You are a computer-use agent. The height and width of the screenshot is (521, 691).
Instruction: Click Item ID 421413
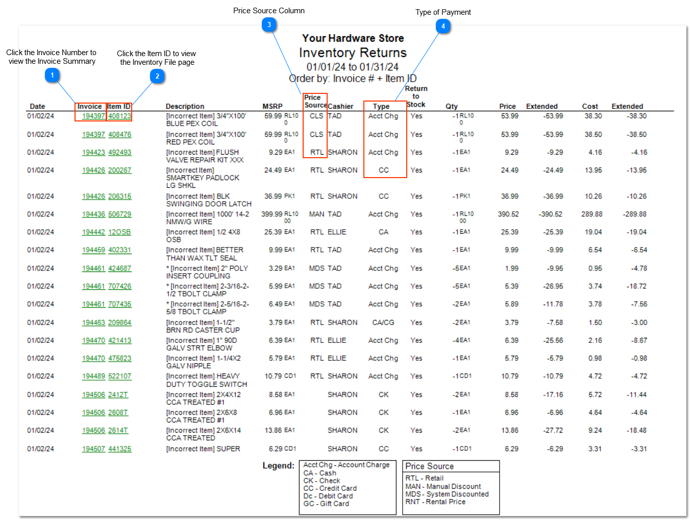coord(119,340)
